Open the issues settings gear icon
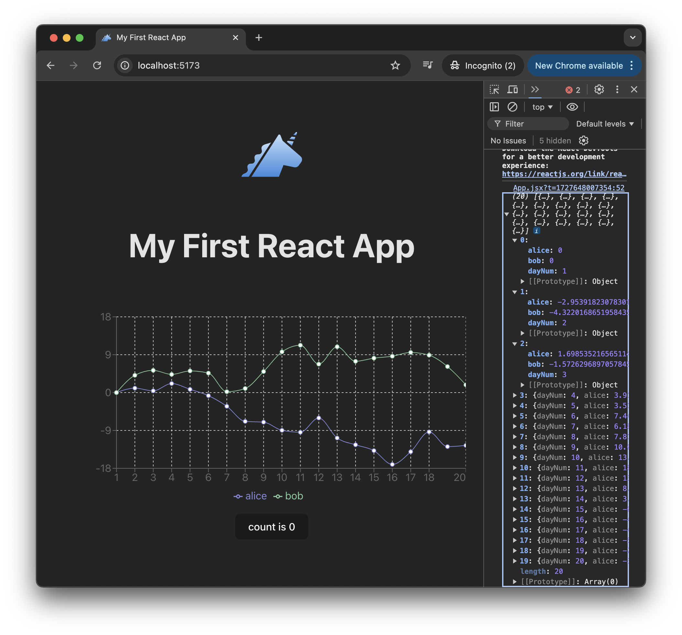 (x=584, y=140)
